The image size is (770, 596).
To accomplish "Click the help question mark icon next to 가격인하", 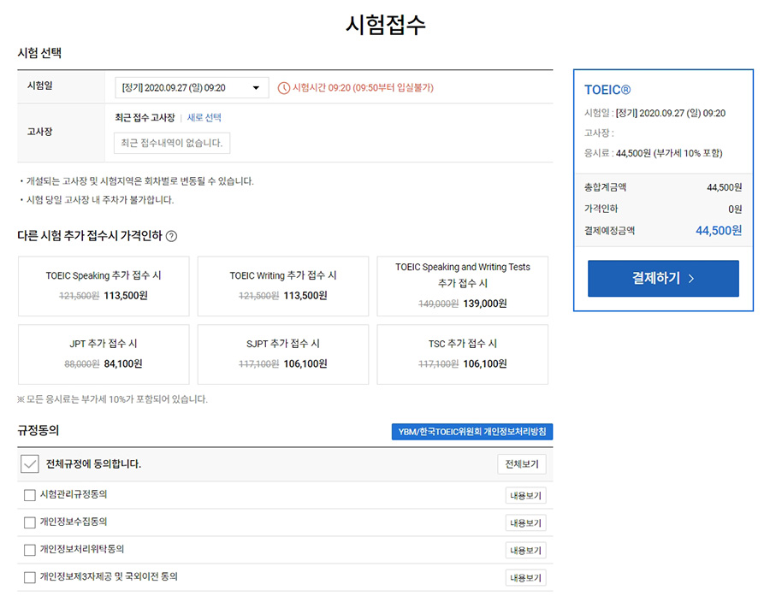I will (171, 236).
